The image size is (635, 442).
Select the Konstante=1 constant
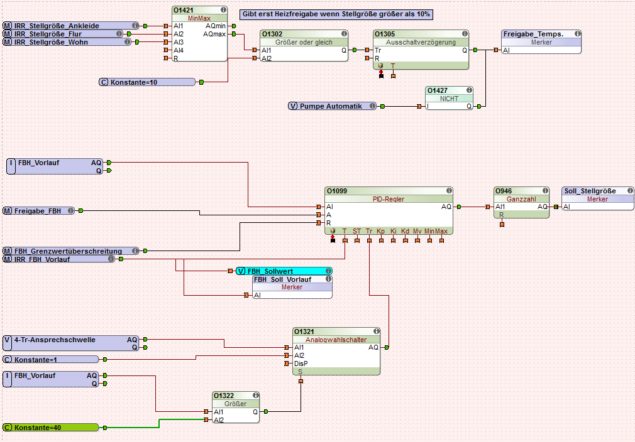tap(51, 360)
